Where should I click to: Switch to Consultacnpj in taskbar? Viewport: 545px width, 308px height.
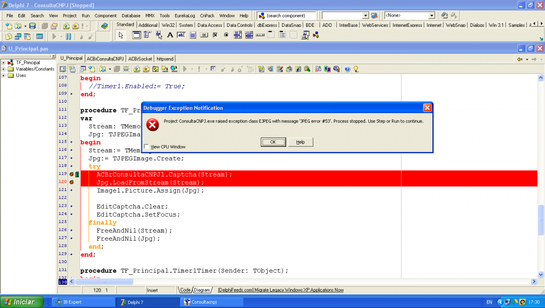(212, 302)
